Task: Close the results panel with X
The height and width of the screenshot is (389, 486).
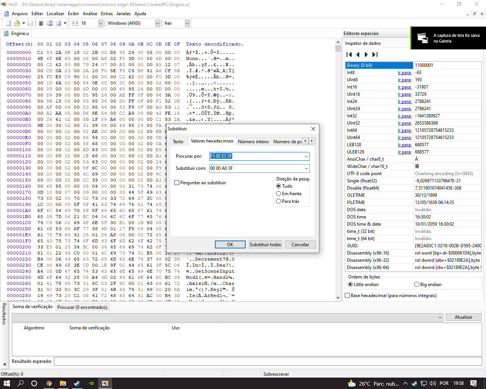Action: (5, 365)
